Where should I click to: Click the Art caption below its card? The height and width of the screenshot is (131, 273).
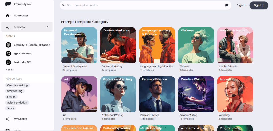tap(64, 115)
